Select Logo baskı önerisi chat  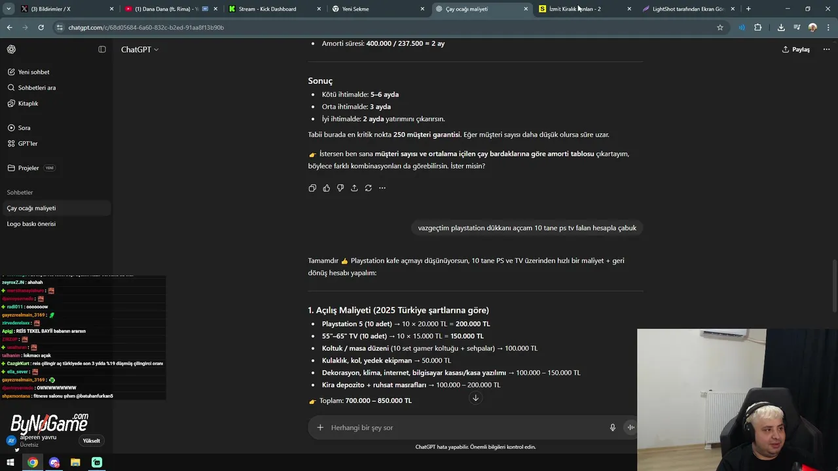point(56,224)
